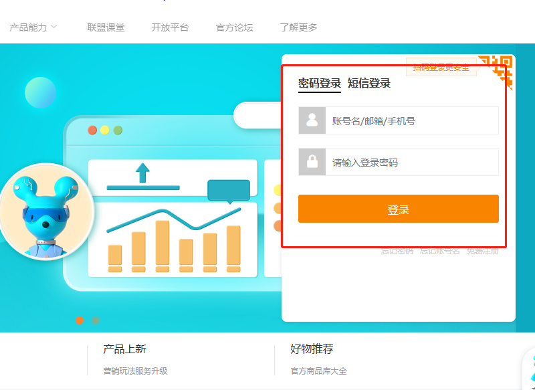Viewport: 535px width, 390px height.
Task: Switch to the second gray carousel dot
Action: pos(96,320)
